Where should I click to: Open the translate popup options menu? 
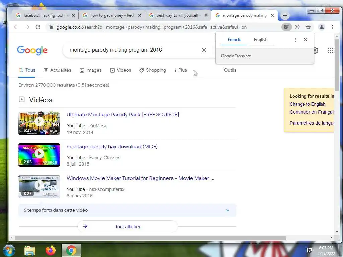click(295, 40)
